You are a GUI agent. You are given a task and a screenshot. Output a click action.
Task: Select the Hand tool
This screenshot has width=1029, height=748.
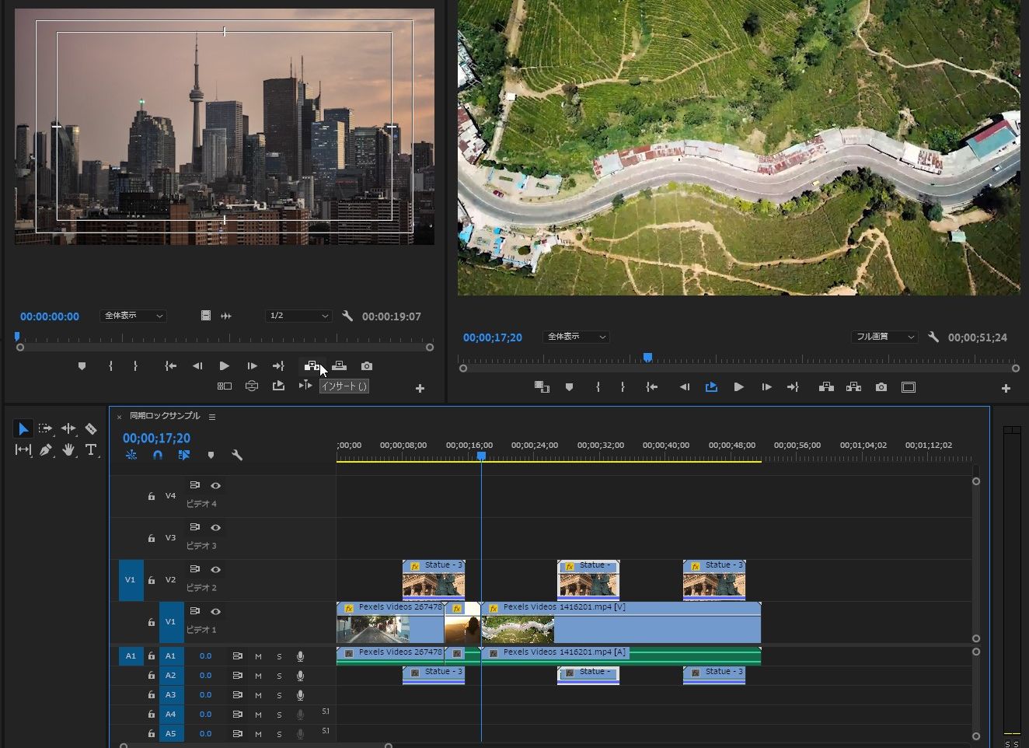click(69, 449)
